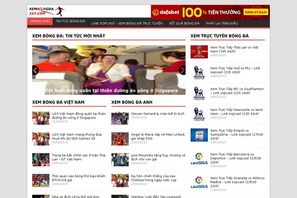Open link Xem Trực Tiếp Barcelona vs Deportivo
Image resolution: width=297 pixels, height=198 pixels.
(x=236, y=158)
